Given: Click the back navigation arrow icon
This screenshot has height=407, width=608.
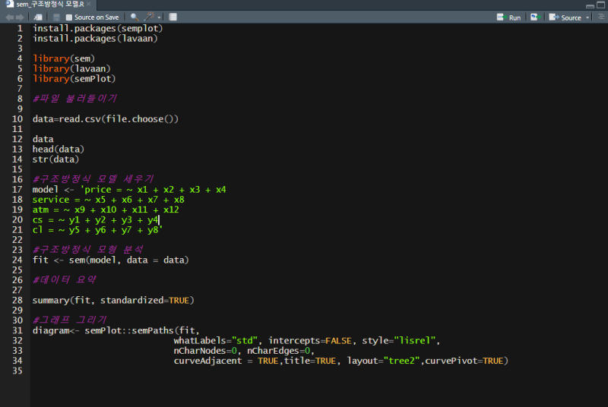Looking at the screenshot, I should pos(10,17).
